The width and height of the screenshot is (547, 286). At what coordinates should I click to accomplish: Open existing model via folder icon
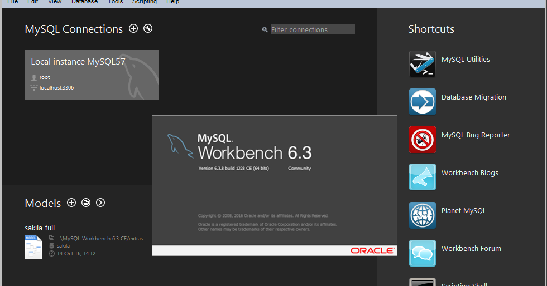[86, 203]
